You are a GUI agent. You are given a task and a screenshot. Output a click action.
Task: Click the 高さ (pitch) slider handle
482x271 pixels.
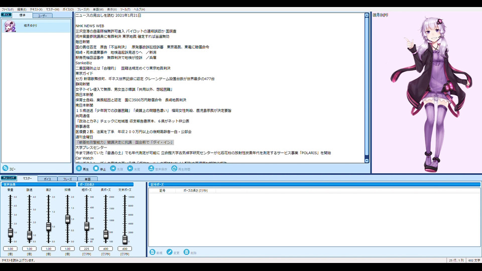point(49,227)
